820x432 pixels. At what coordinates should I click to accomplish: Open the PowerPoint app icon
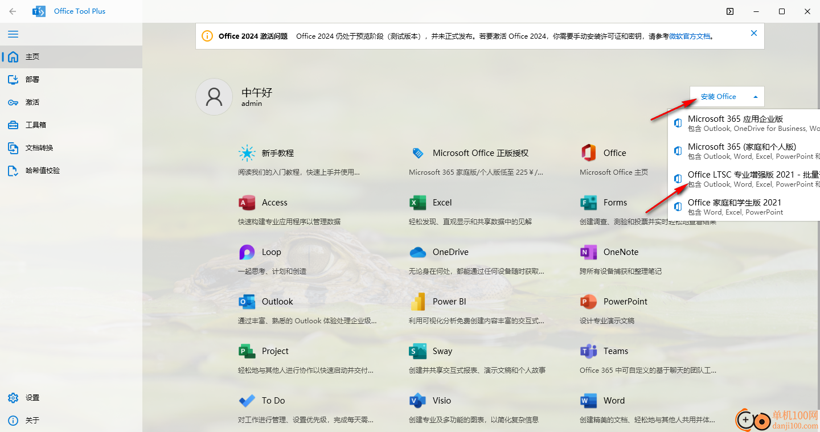(x=588, y=302)
